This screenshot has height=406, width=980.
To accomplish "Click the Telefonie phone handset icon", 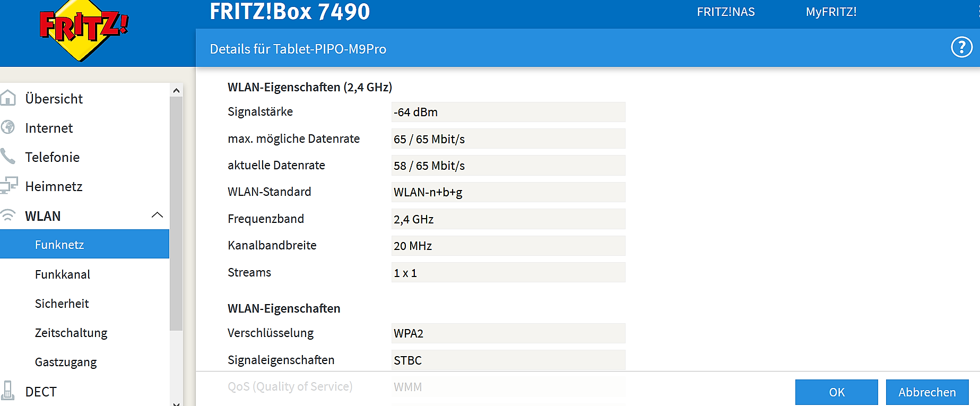I will (7, 156).
